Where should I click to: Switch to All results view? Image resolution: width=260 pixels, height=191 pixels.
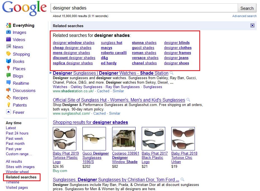[x=14, y=161]
